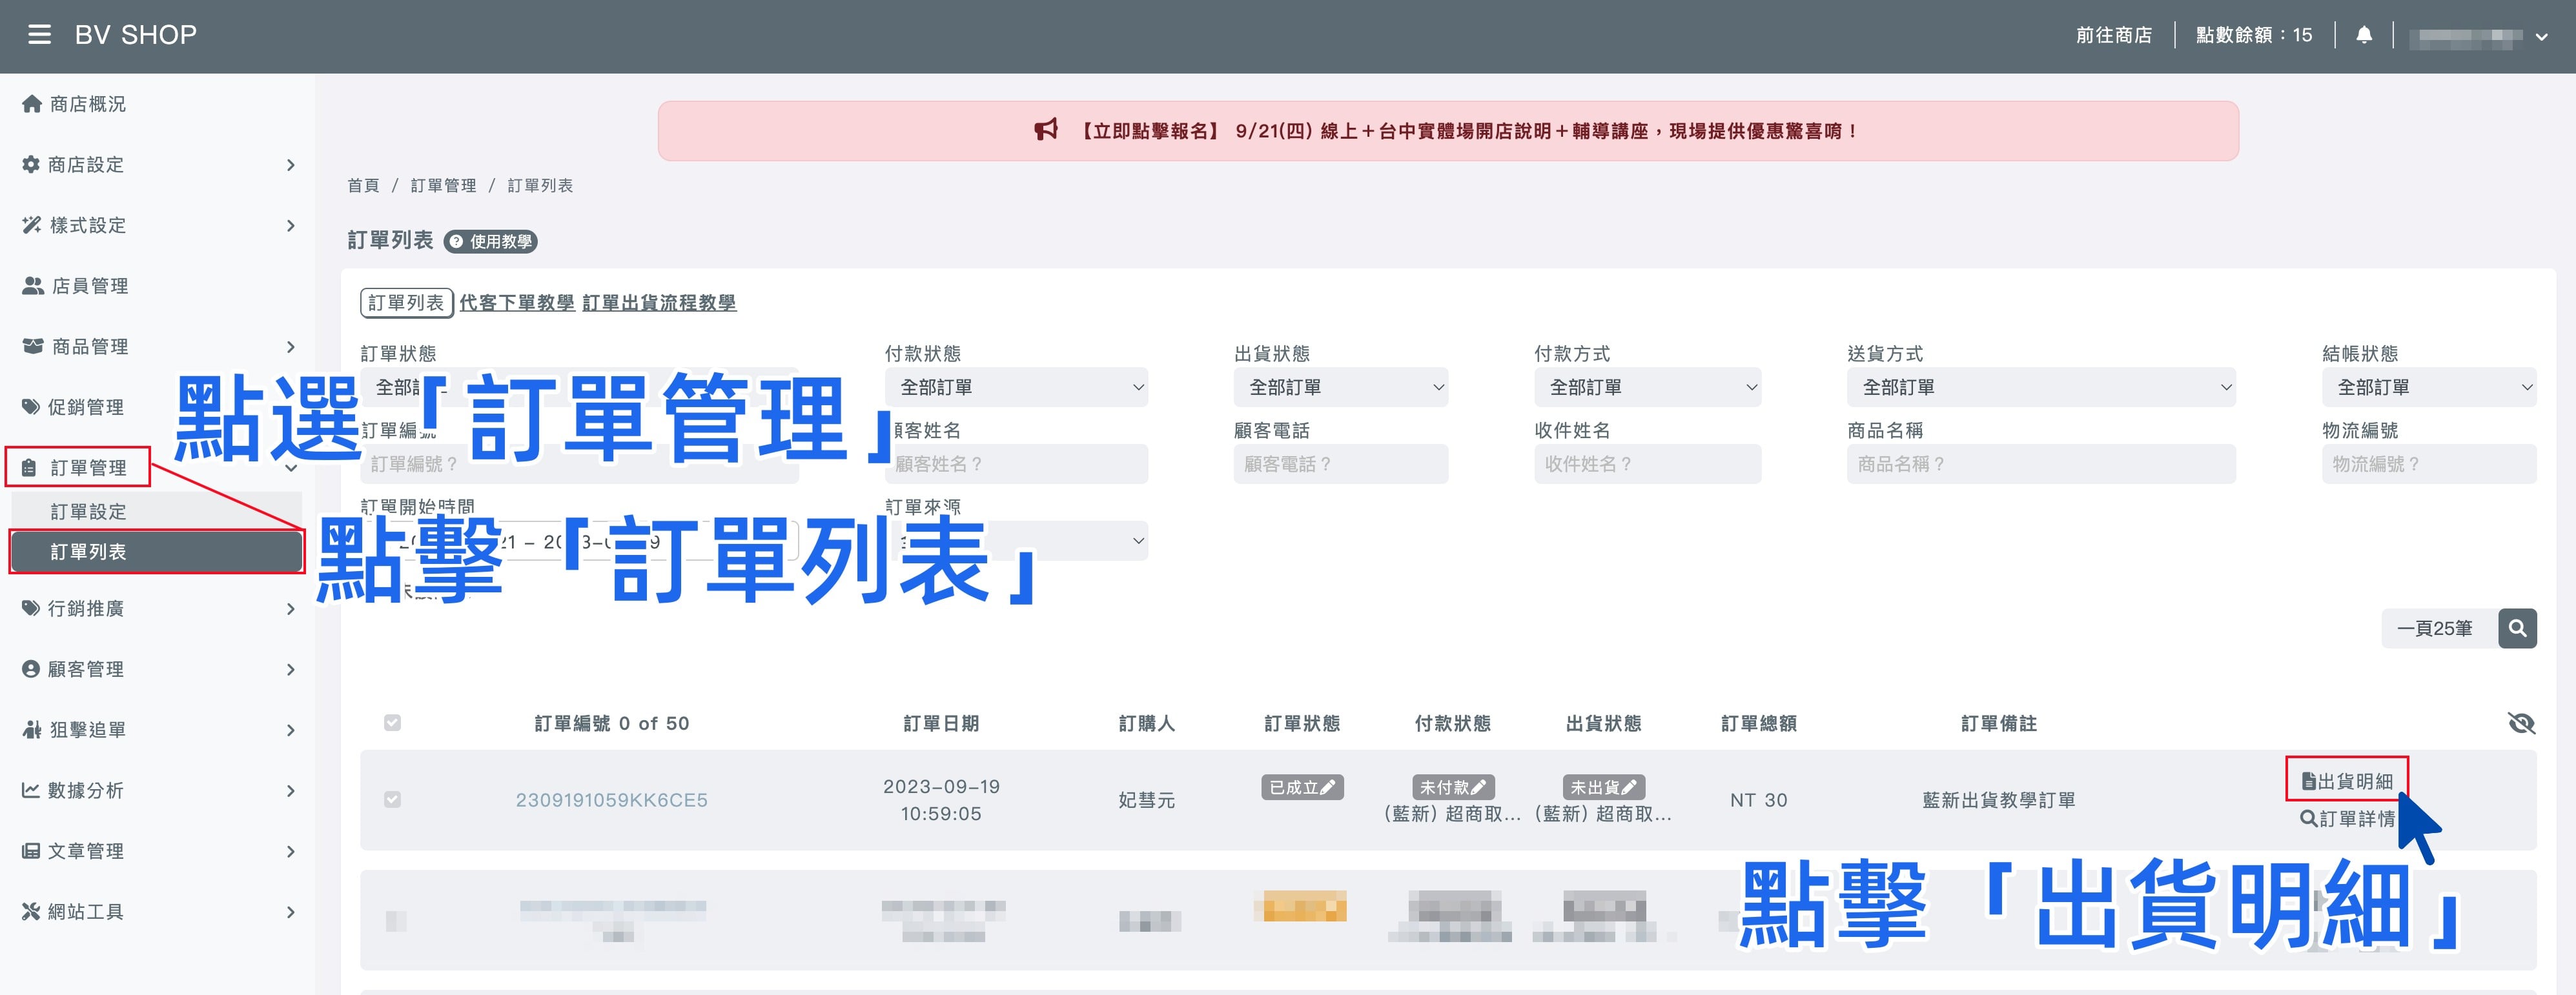Toggle column visibility eye icon
2576x995 pixels.
click(2521, 723)
